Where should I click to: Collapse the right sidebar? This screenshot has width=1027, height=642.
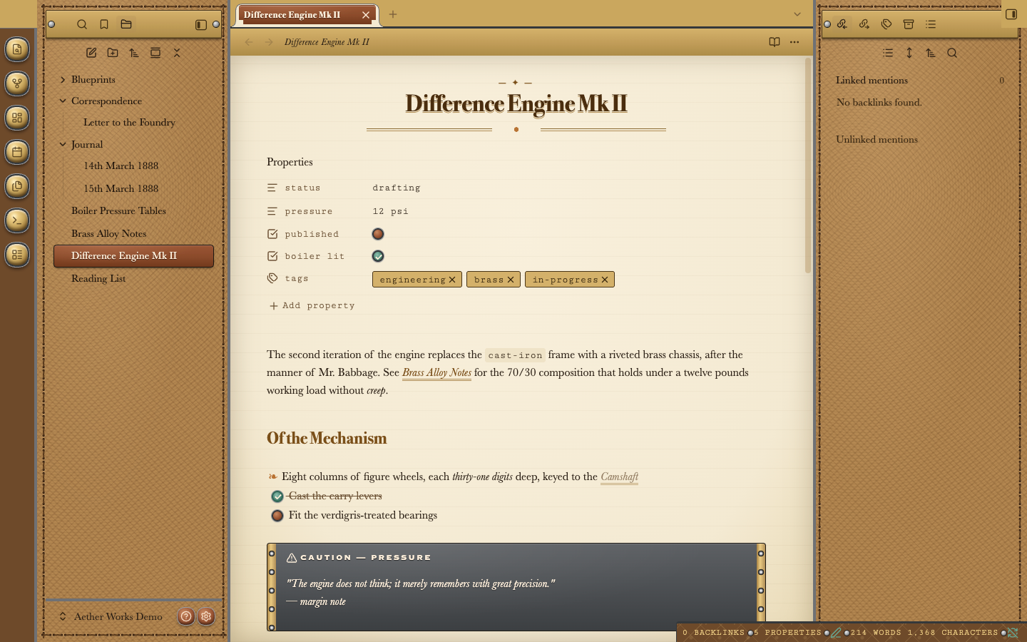point(1011,14)
